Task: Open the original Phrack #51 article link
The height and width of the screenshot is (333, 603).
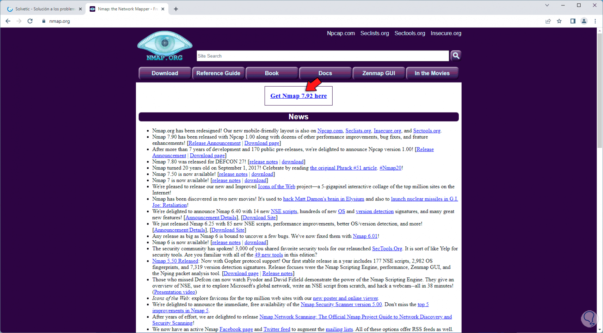Action: point(343,168)
